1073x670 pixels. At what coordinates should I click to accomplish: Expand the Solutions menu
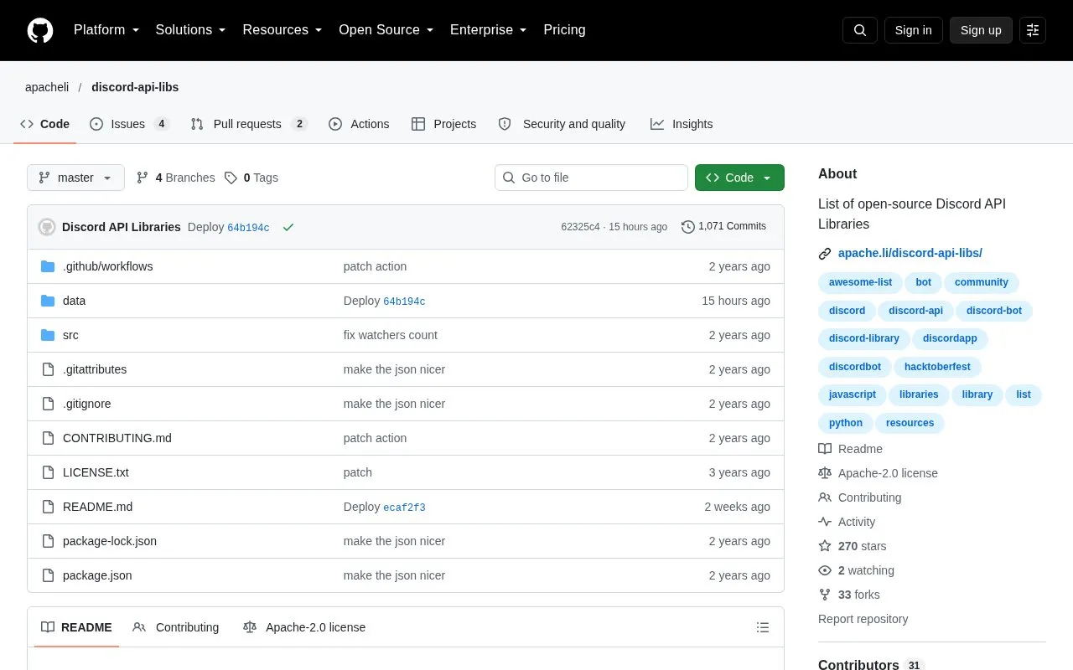pos(191,30)
